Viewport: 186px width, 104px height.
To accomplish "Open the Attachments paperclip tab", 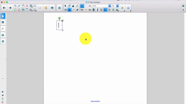I will [x=3, y=29].
